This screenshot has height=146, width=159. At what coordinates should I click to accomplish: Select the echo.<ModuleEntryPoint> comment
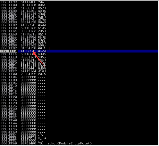[x=70, y=143]
